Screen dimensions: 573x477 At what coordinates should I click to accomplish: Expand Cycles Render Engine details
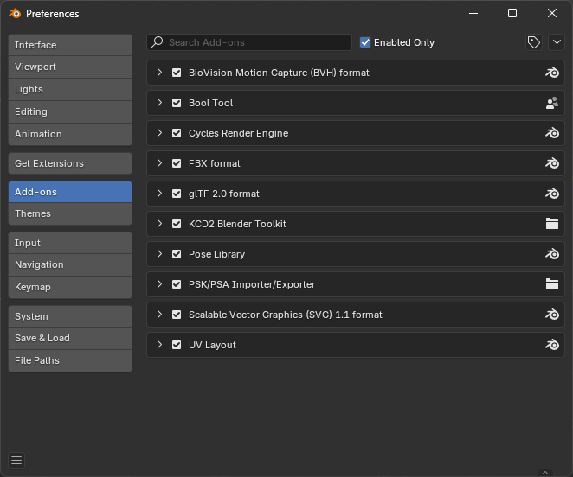[x=159, y=133]
